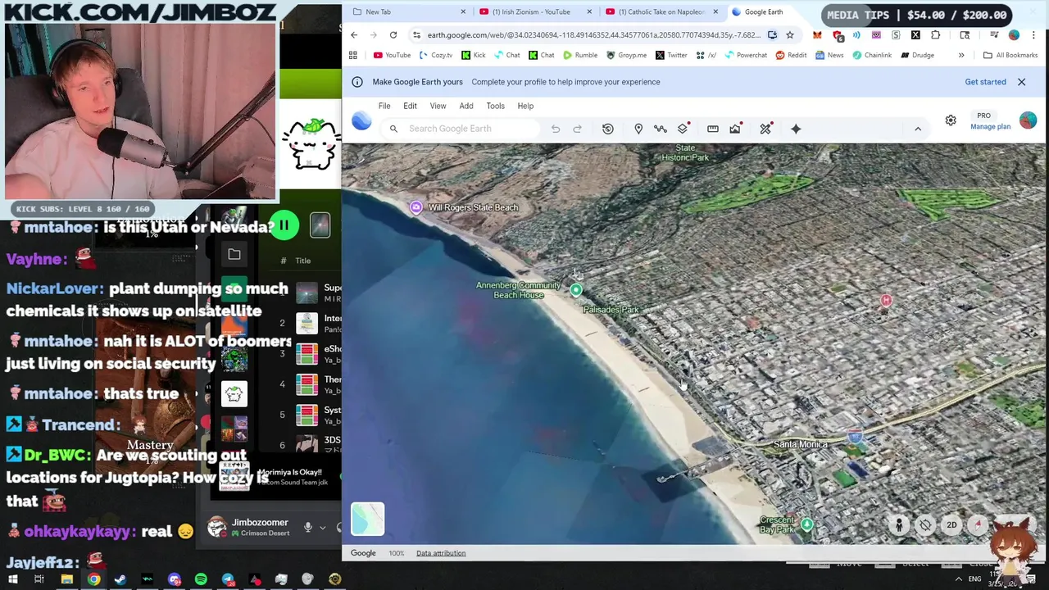Click the compass to reset north
The image size is (1049, 590).
point(978,525)
